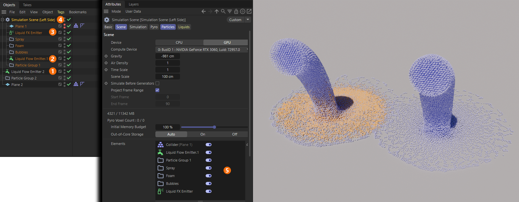Open a new Attributes Manager window icon
The width and height of the screenshot is (519, 202).
249,11
